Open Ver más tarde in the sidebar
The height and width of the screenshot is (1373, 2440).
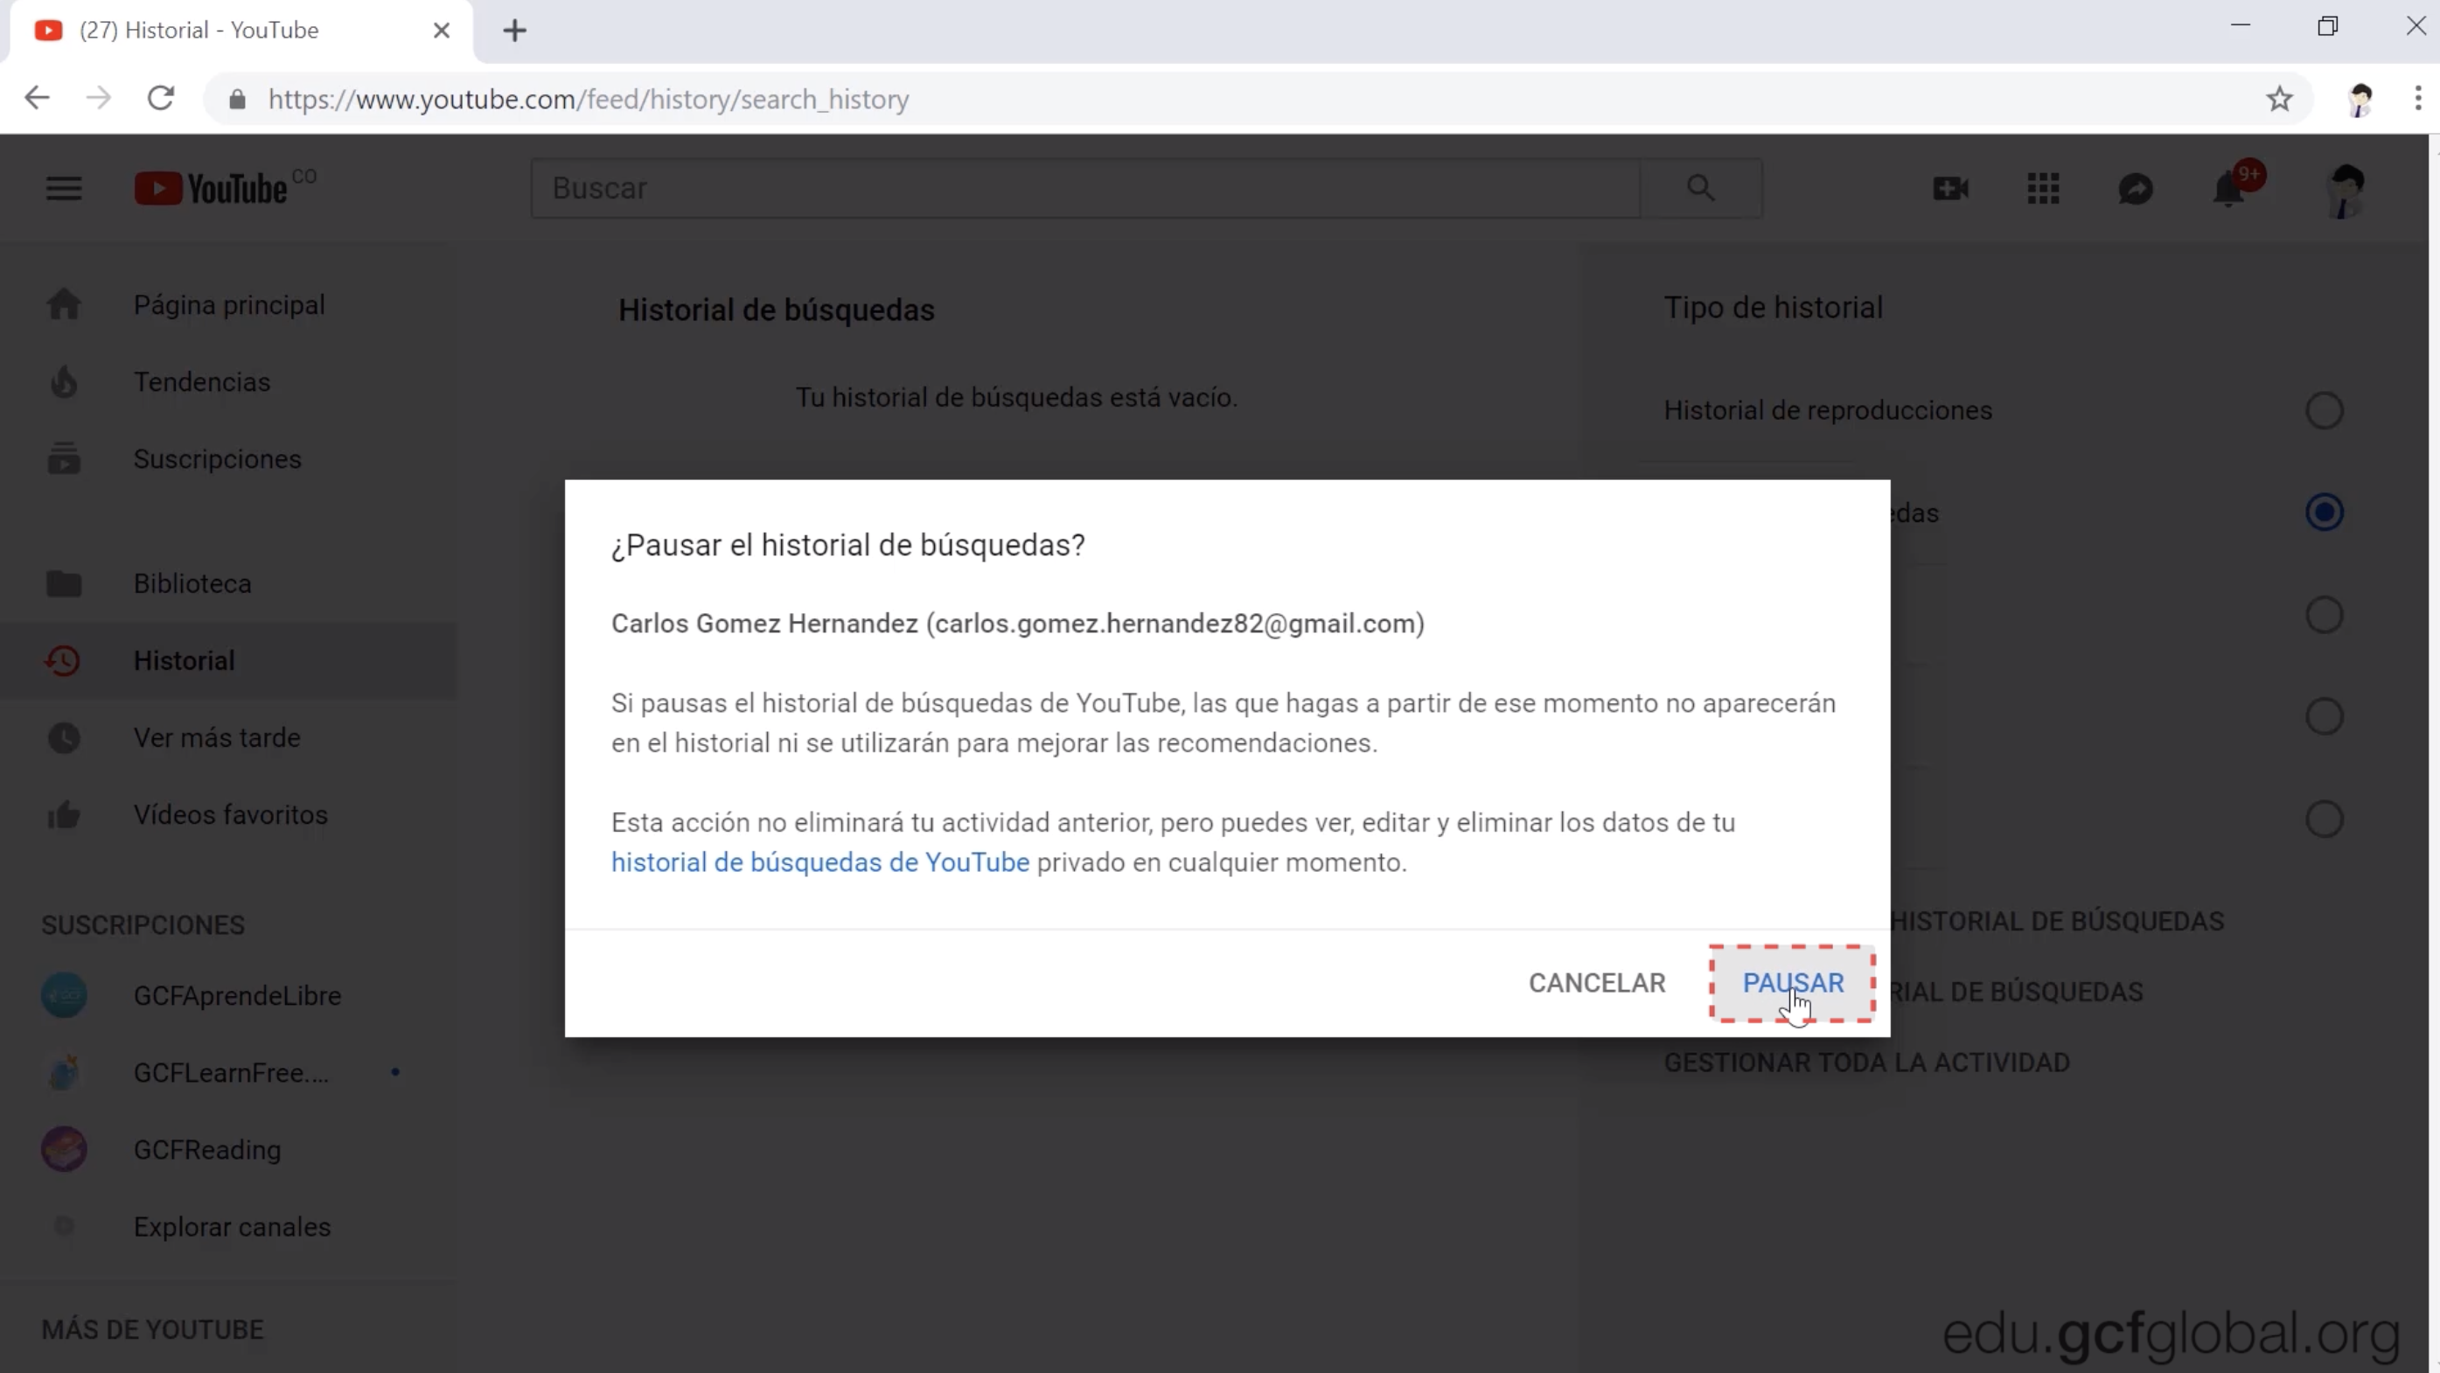point(228,737)
